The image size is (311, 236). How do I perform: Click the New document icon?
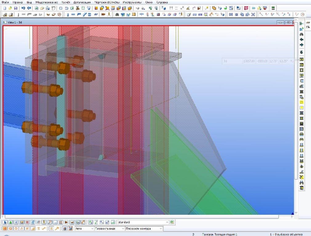point(4,8)
